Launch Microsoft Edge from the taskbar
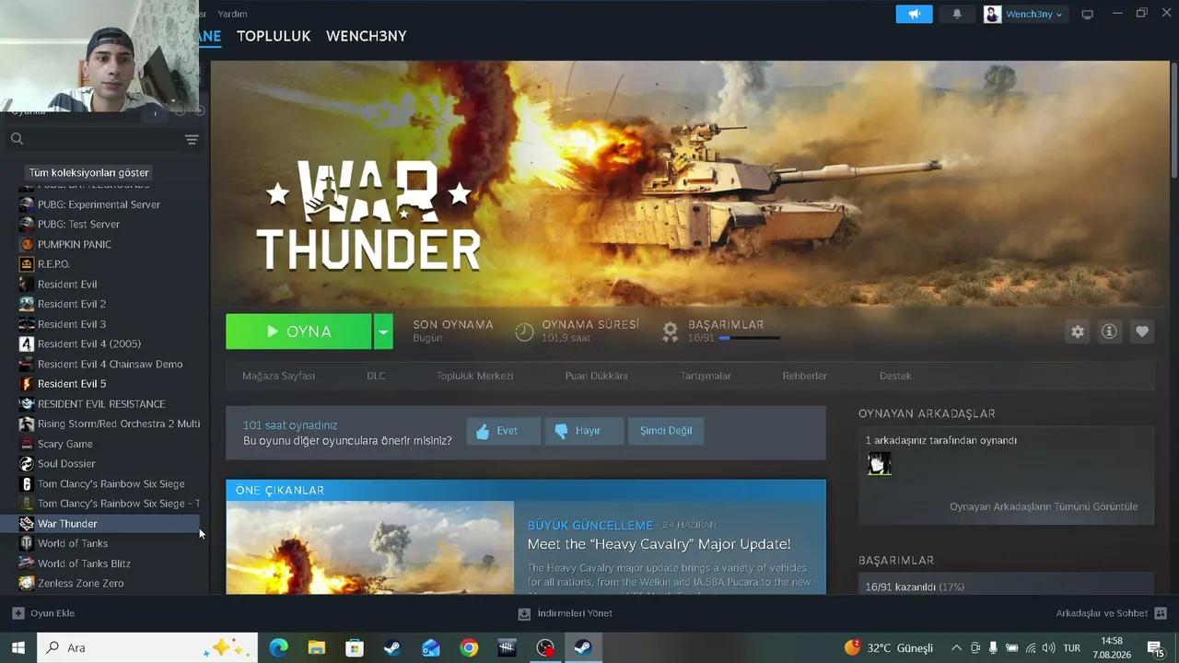This screenshot has height=663, width=1179. pos(278,648)
